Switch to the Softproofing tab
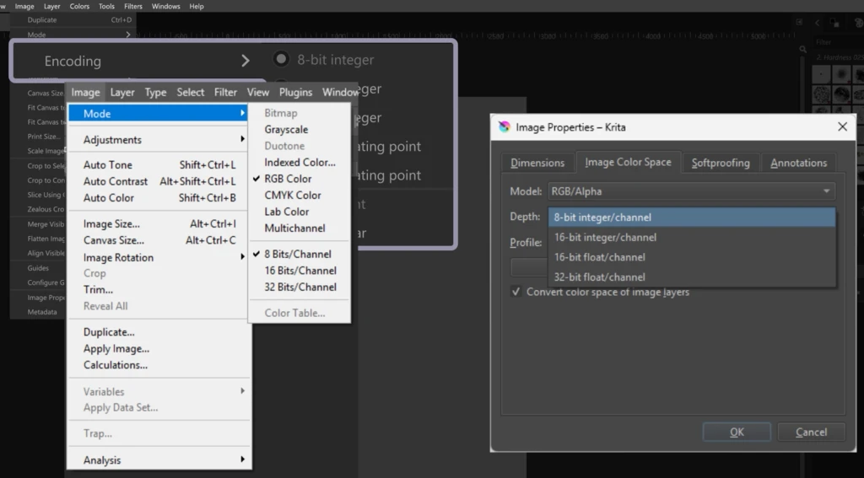 (721, 163)
